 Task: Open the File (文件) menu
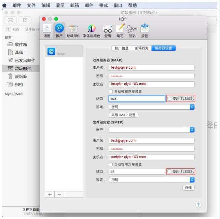tap(31, 5)
